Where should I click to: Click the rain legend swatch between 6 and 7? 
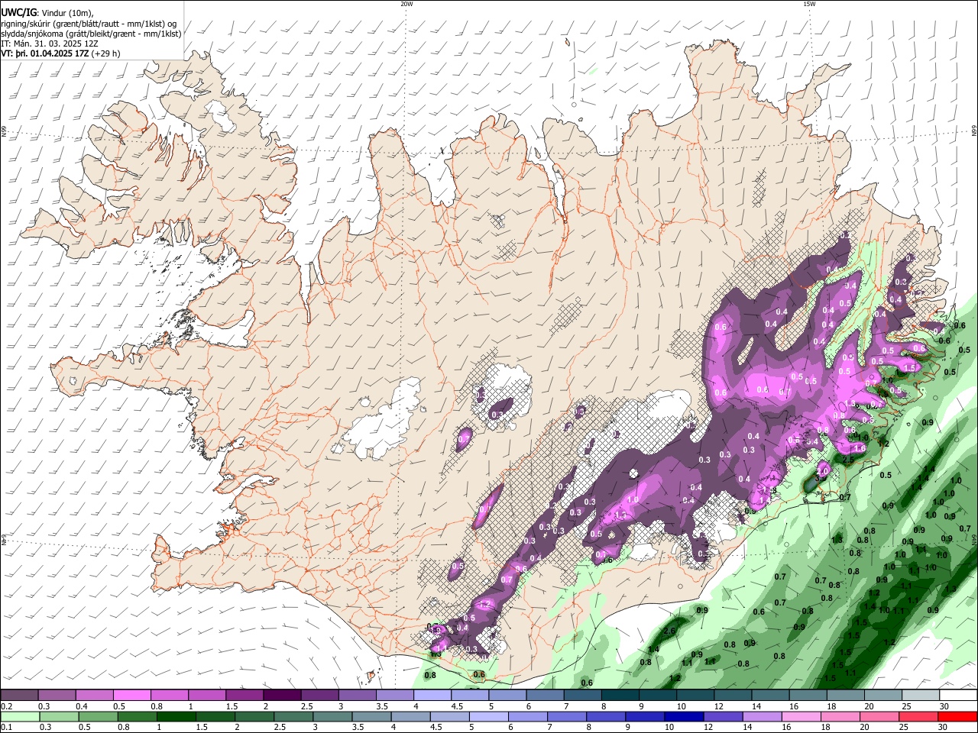[x=526, y=716]
